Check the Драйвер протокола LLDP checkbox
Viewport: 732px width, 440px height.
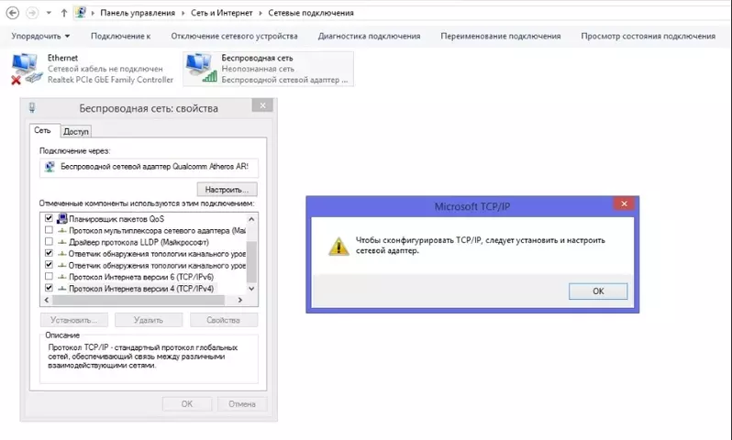(49, 241)
